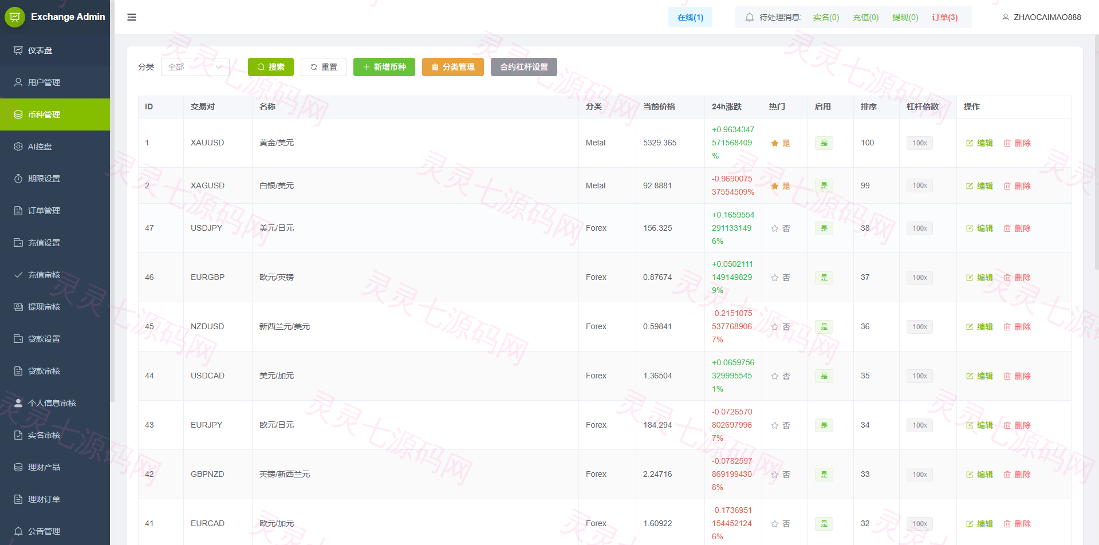Viewport: 1099px width, 545px height.
Task: Toggle enabled tag for USDCAD row
Action: (824, 376)
